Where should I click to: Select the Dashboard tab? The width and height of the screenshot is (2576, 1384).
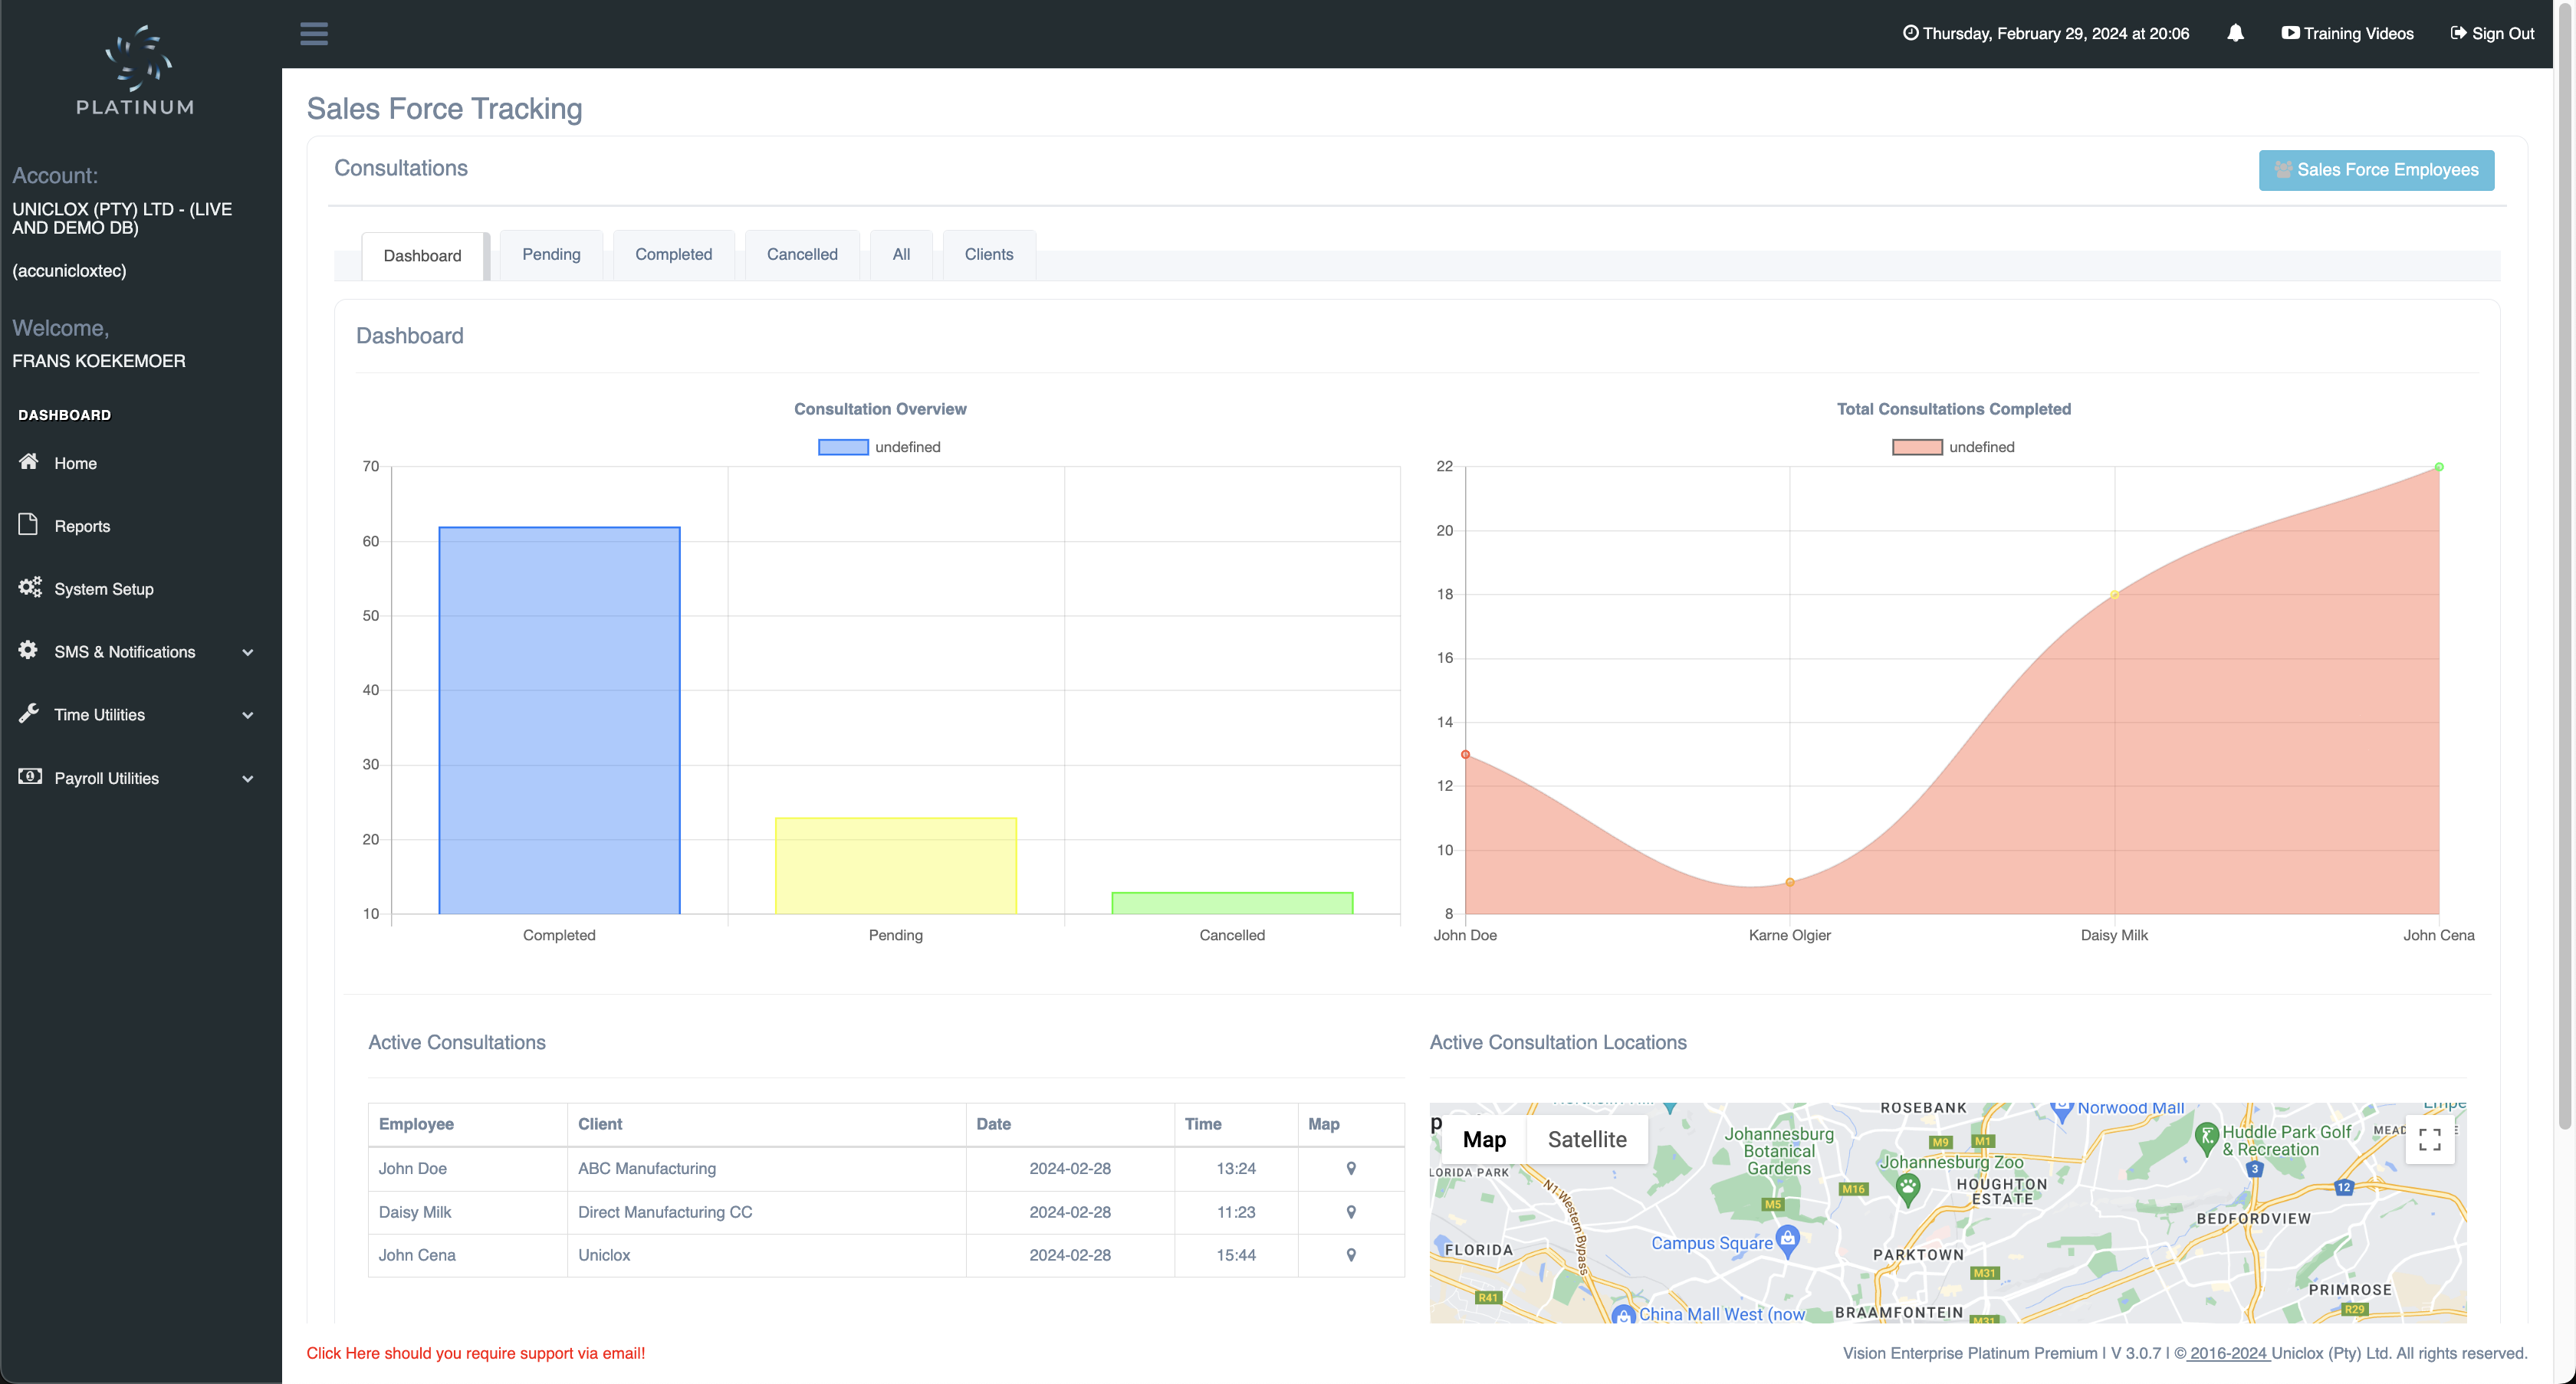[423, 256]
